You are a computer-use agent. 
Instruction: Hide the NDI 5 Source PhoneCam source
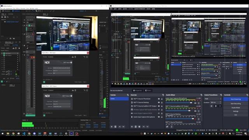pyautogui.click(x=159, y=99)
